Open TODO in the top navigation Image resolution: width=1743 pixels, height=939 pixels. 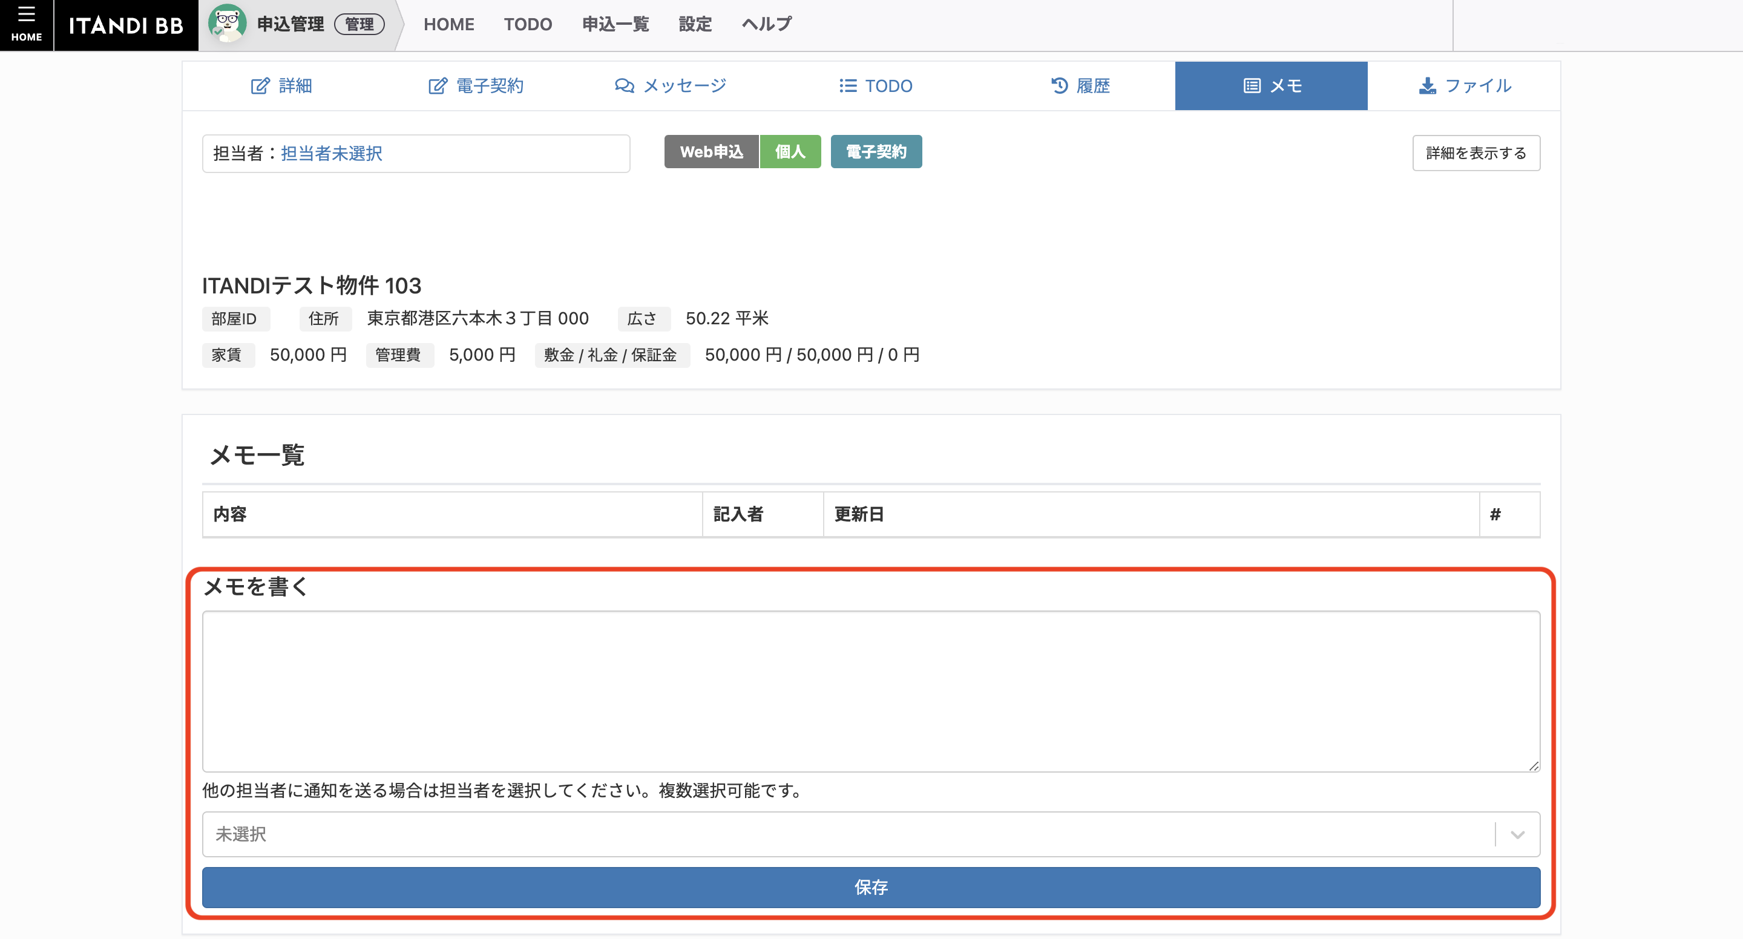point(528,24)
